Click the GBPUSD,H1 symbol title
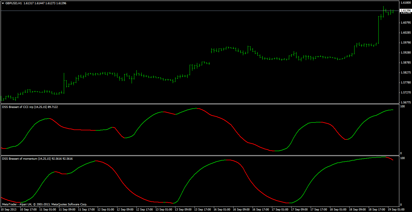 point(14,3)
